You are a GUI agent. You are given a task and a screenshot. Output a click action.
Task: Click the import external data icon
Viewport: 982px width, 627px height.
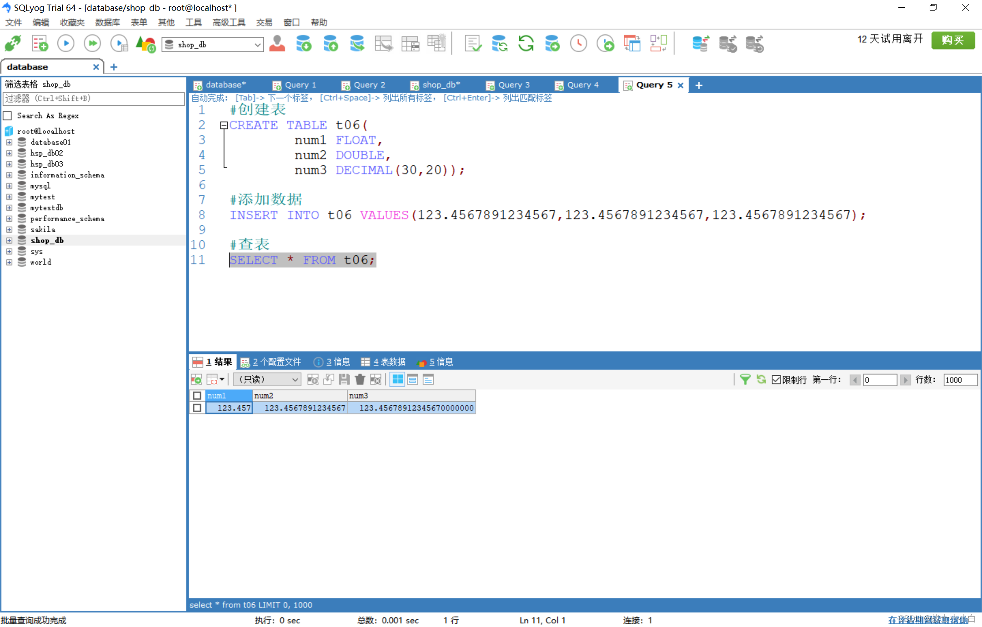(x=552, y=44)
